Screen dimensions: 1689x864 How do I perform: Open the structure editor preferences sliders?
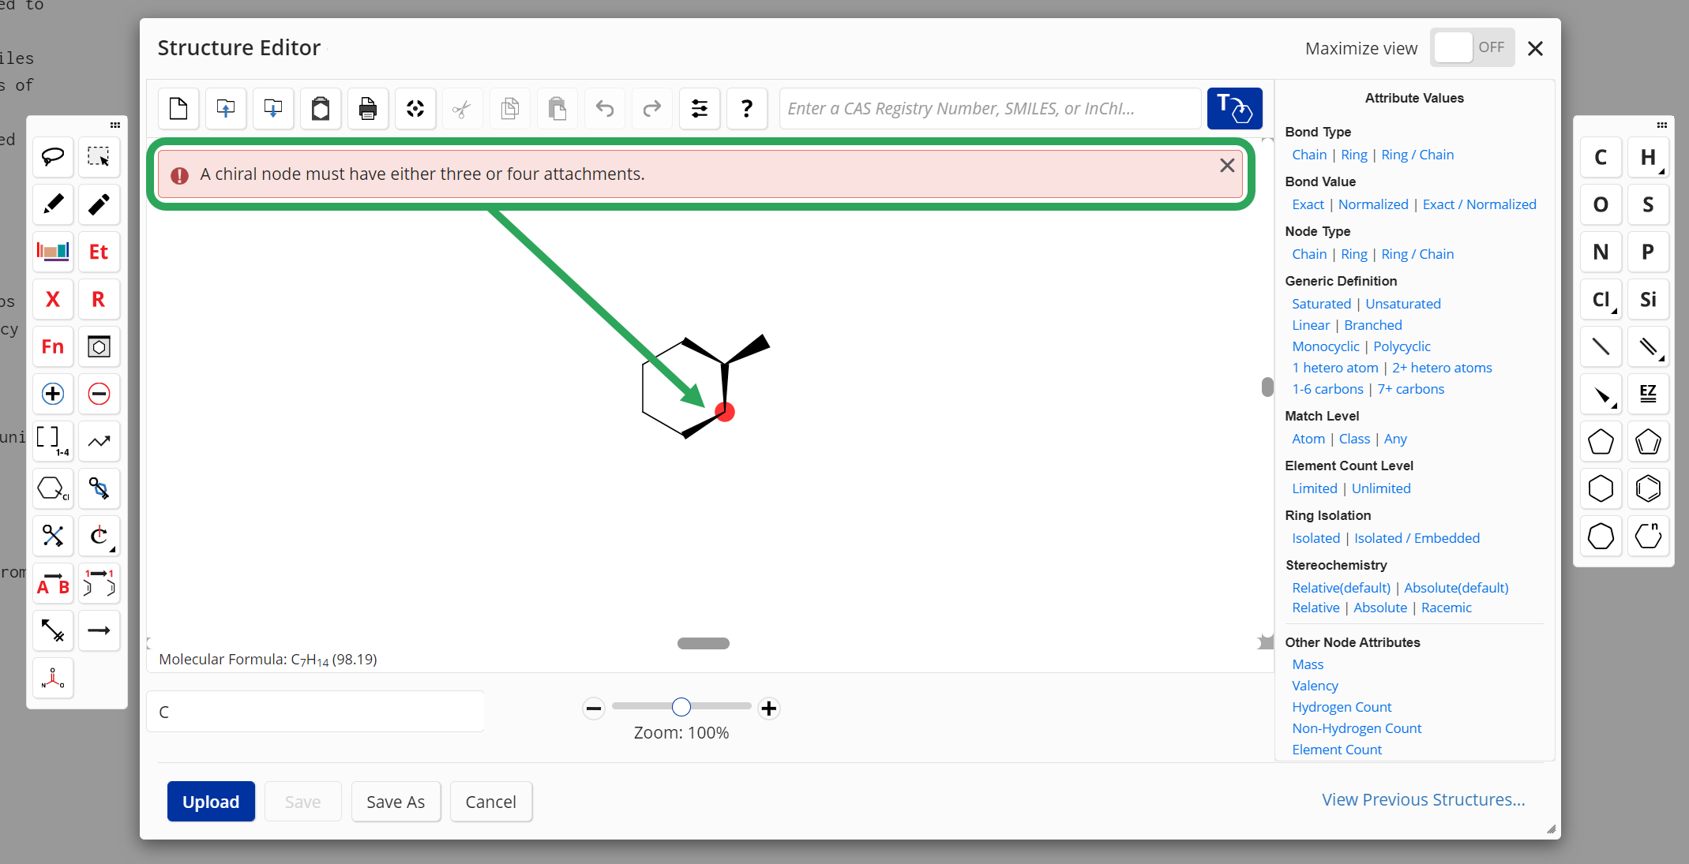coord(700,108)
